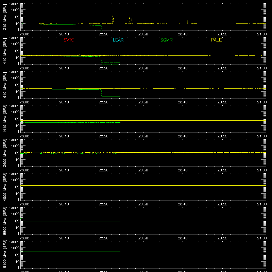Image resolution: width=272 pixels, height=272 pixels.
Task: Select the 610 MHz [SFU] axis title
Action: [x=5, y=85]
